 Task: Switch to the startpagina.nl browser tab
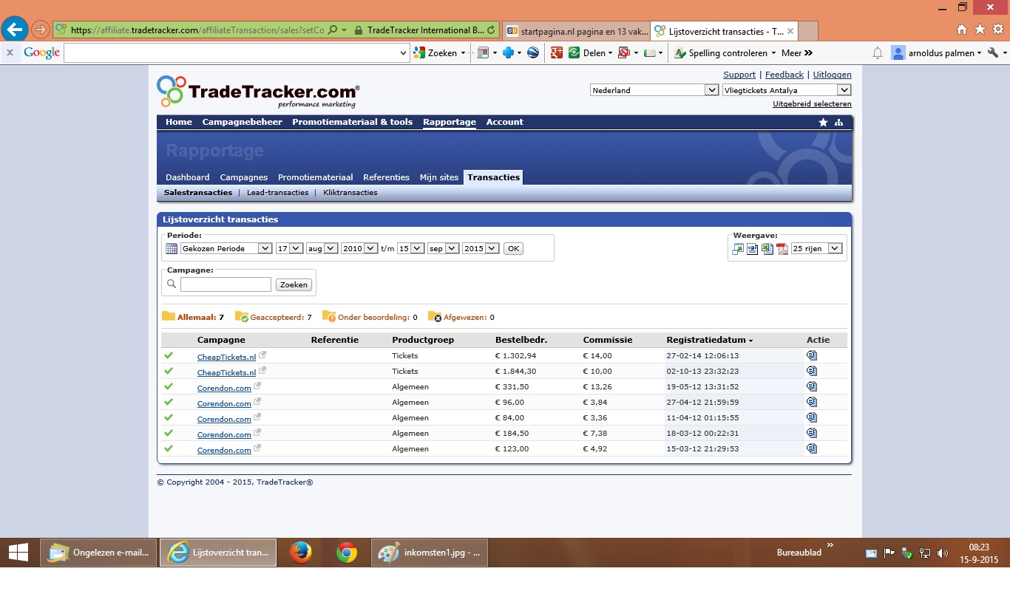point(575,31)
